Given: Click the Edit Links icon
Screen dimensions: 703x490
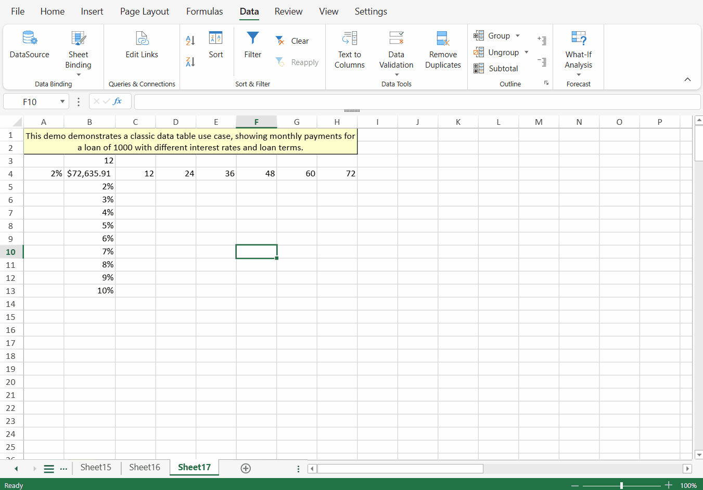Looking at the screenshot, I should [142, 38].
